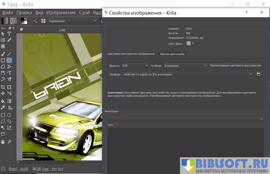Click the 1.jpg document tab
This screenshot has height=174, width=270.
62,30
